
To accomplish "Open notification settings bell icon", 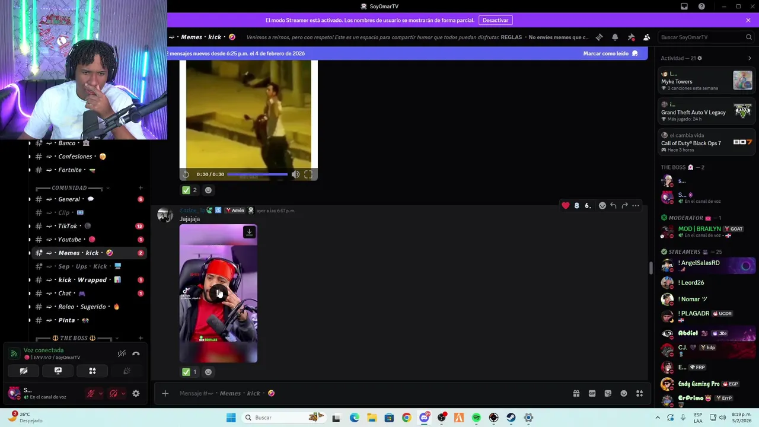I will [615, 37].
